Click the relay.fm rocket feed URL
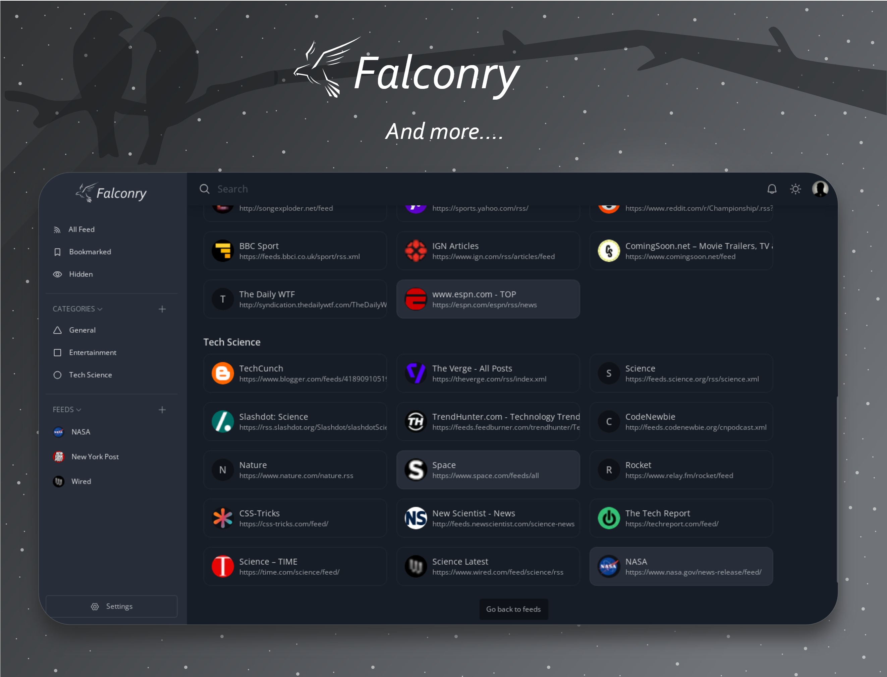 (x=679, y=475)
